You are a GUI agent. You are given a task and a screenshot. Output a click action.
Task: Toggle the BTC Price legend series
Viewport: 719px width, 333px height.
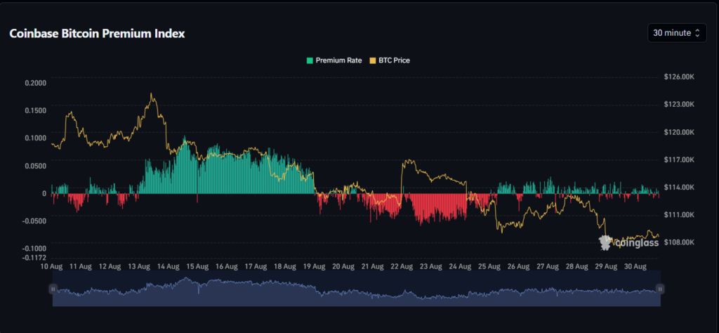pyautogui.click(x=389, y=60)
